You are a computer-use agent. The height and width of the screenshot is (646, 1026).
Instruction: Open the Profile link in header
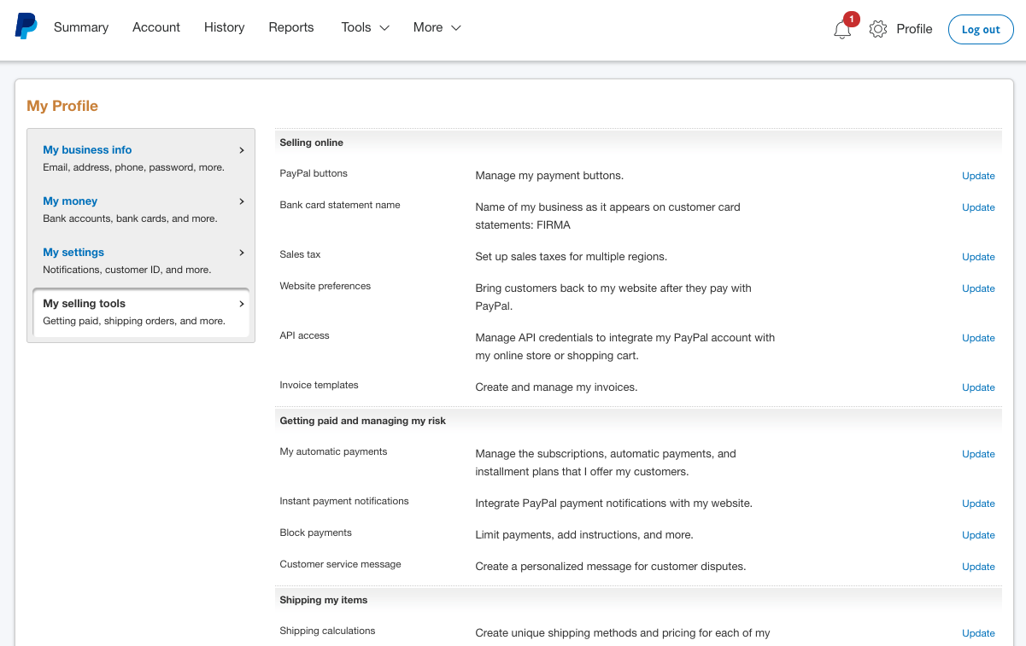tap(914, 29)
